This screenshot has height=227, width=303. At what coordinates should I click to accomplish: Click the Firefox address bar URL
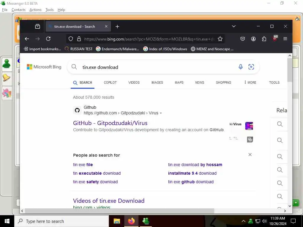149,39
